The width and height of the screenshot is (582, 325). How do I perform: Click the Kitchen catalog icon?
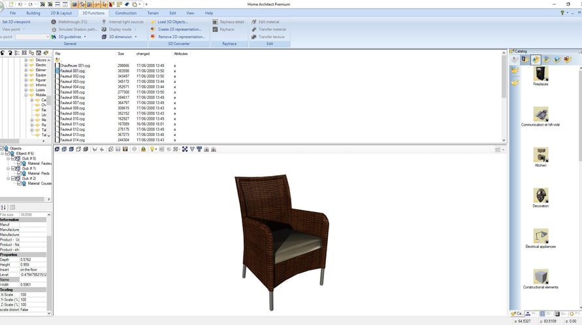pos(541,154)
